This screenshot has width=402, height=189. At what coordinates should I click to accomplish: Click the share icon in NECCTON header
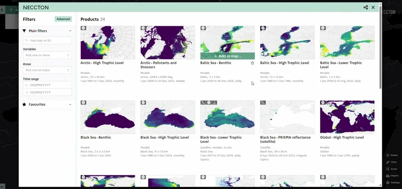click(x=366, y=8)
